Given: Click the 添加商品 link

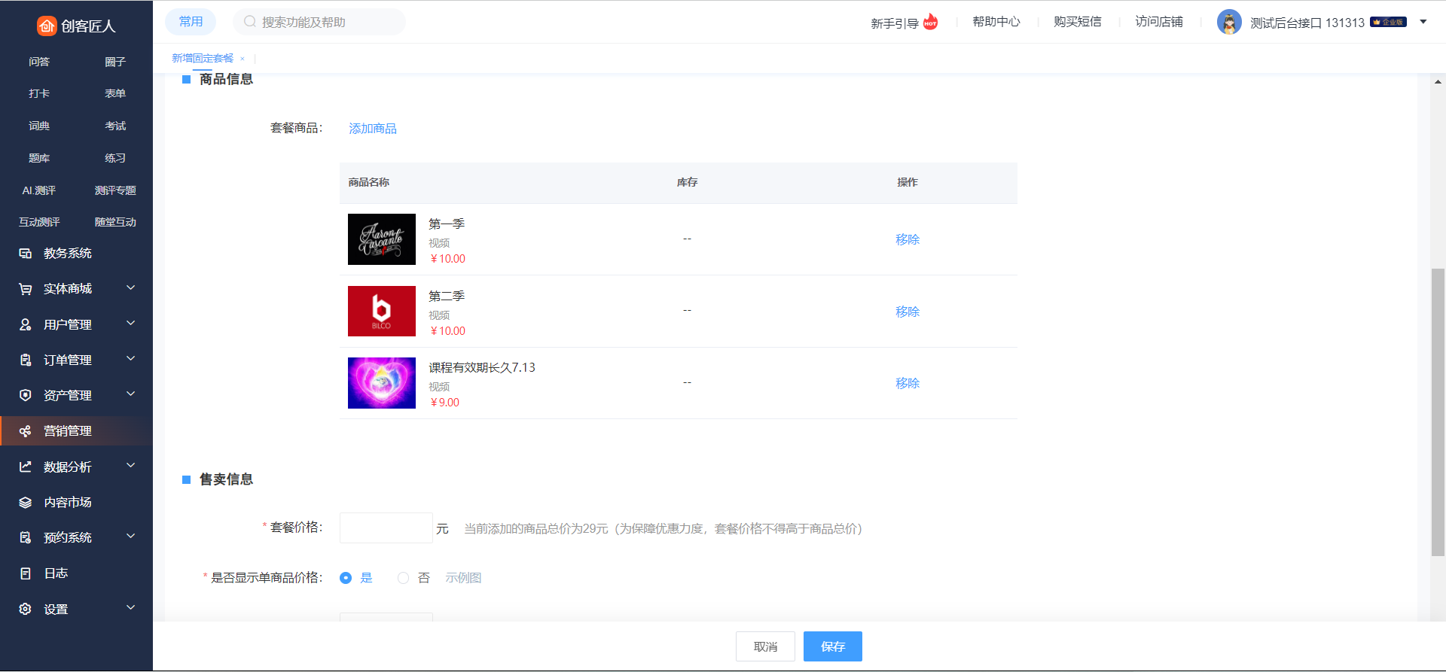Looking at the screenshot, I should 373,129.
